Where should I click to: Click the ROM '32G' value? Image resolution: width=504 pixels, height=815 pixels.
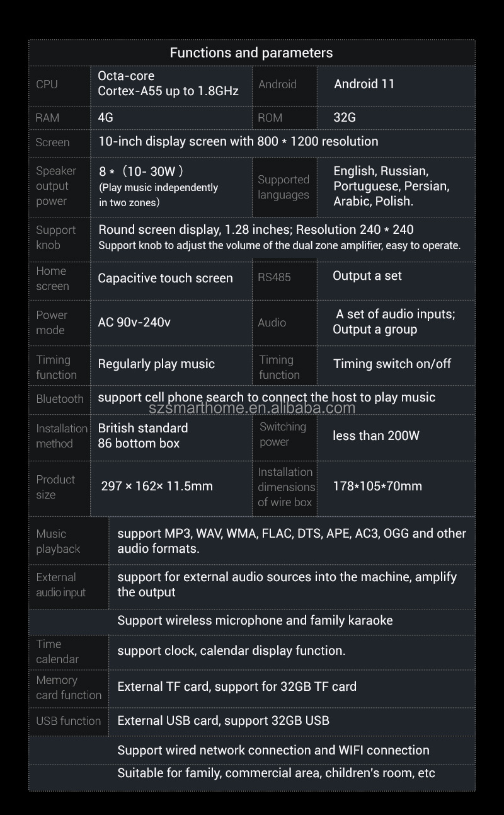pyautogui.click(x=345, y=118)
